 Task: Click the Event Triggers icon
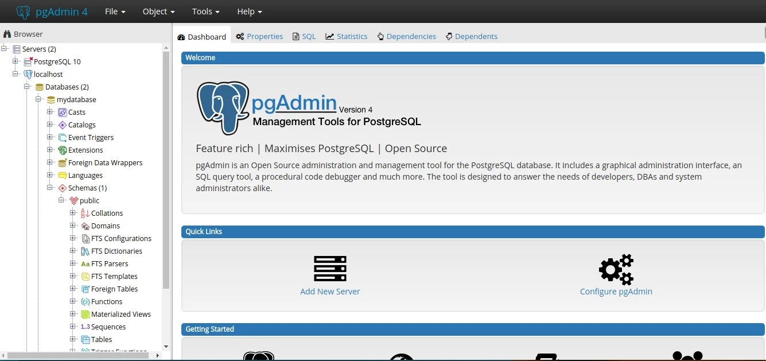coord(61,137)
